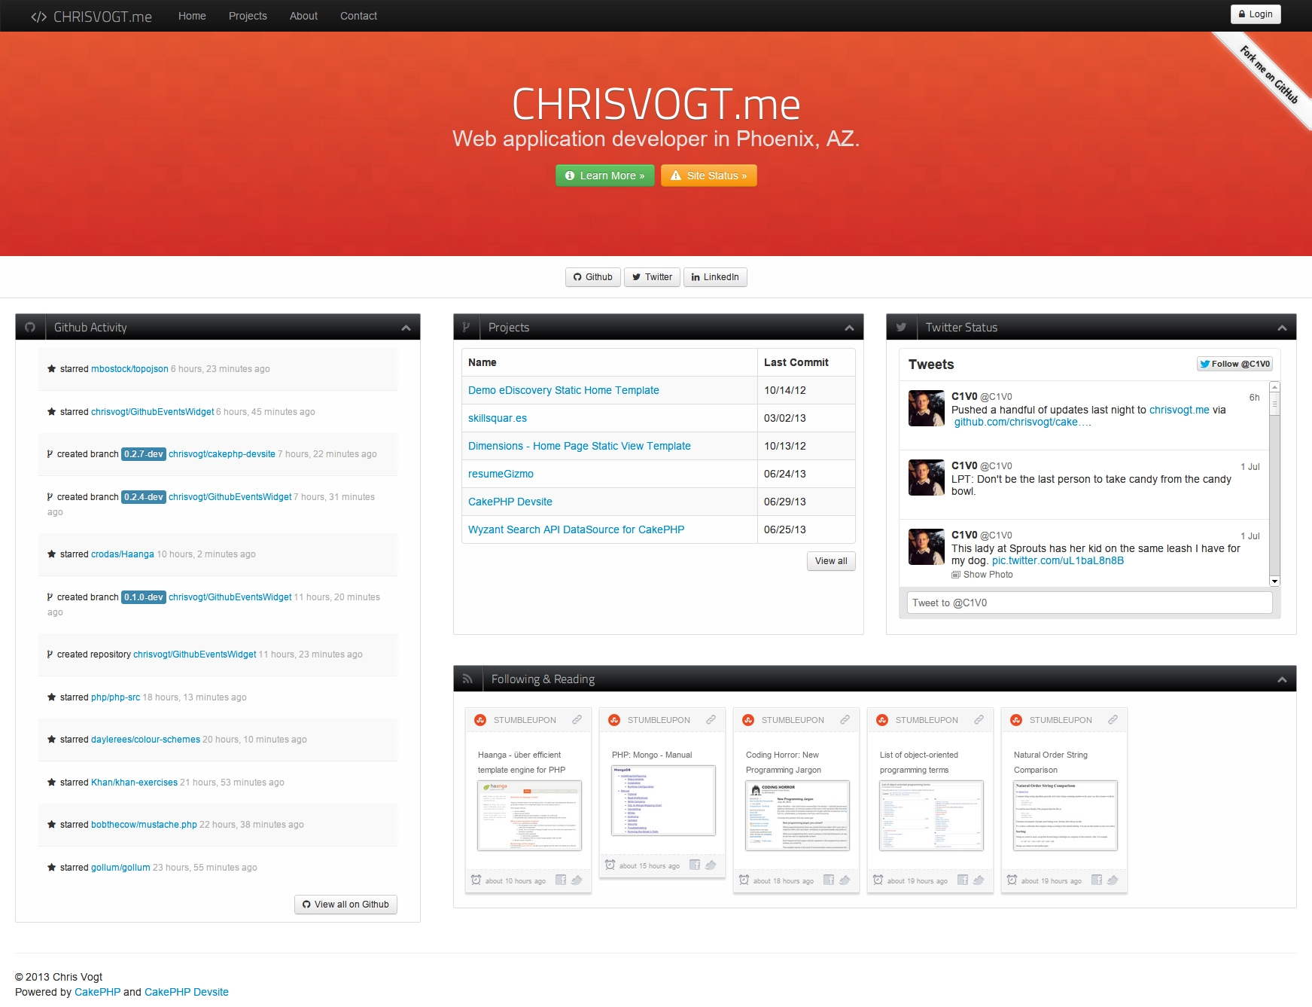Image resolution: width=1312 pixels, height=1007 pixels.
Task: Share Natural Order String card on Twitter
Action: (1113, 880)
